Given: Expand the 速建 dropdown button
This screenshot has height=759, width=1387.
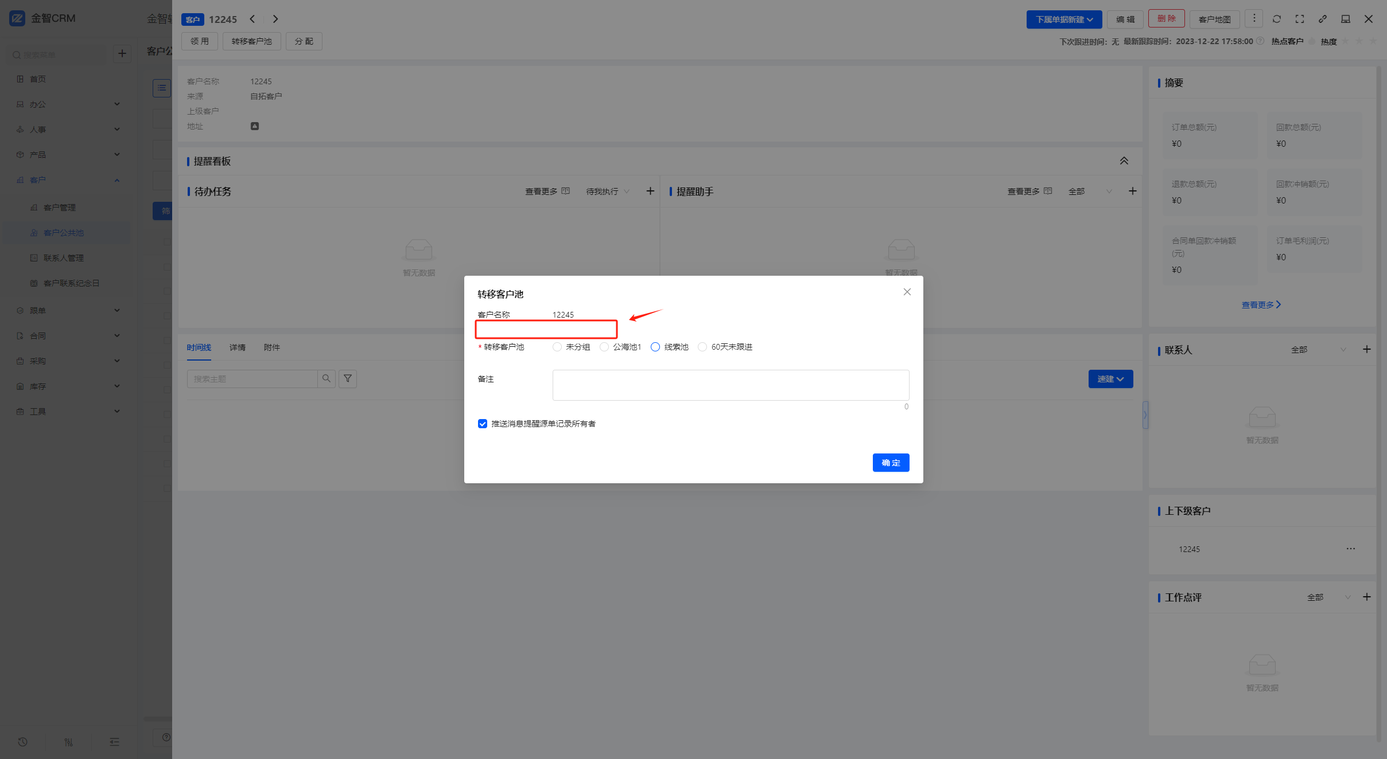Looking at the screenshot, I should click(x=1110, y=379).
